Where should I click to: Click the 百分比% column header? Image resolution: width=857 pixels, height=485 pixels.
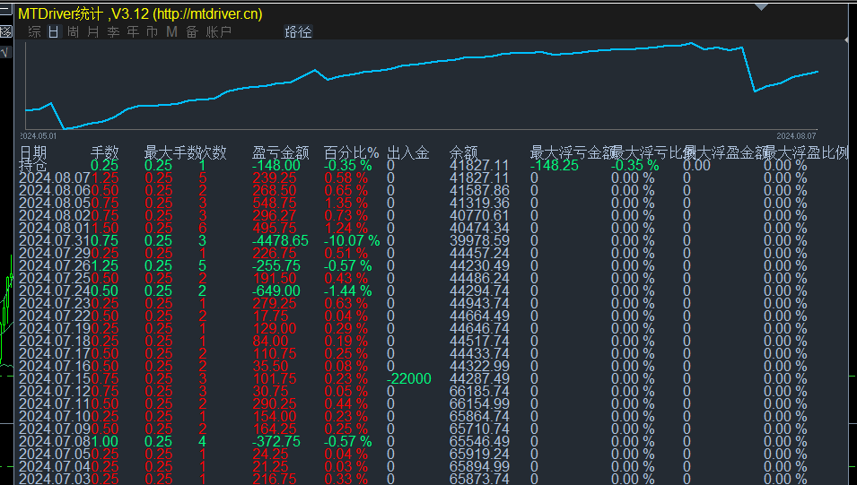(x=351, y=153)
